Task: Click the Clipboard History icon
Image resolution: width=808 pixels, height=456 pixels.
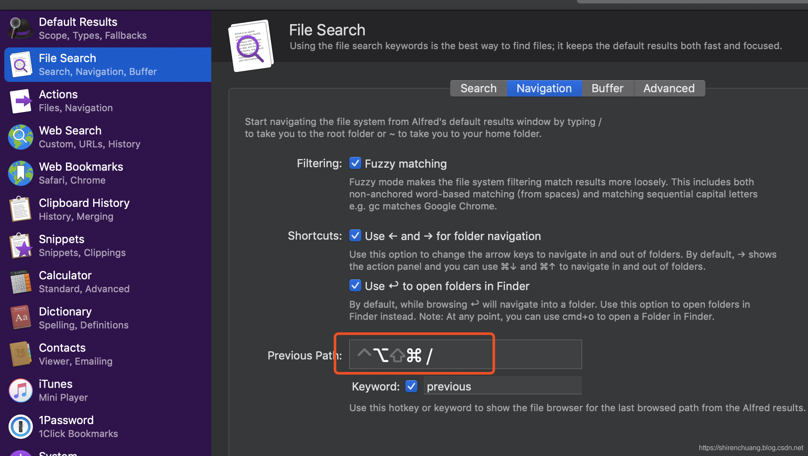Action: 20,209
